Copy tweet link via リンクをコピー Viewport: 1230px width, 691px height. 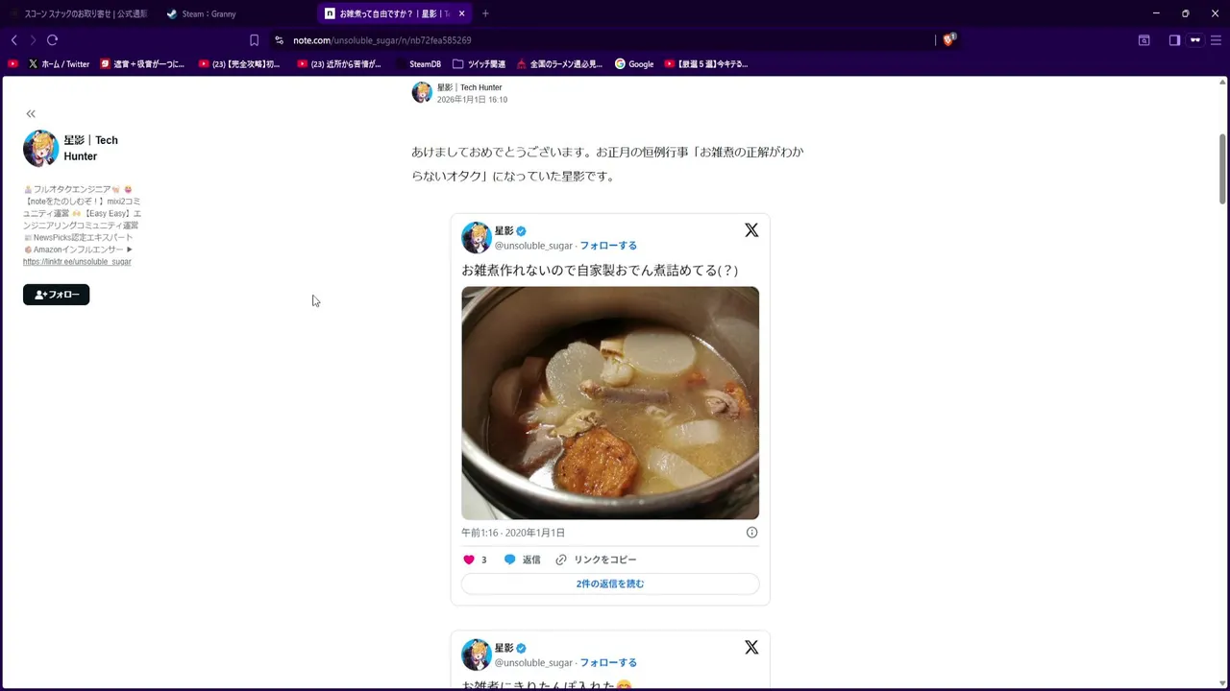tap(596, 560)
